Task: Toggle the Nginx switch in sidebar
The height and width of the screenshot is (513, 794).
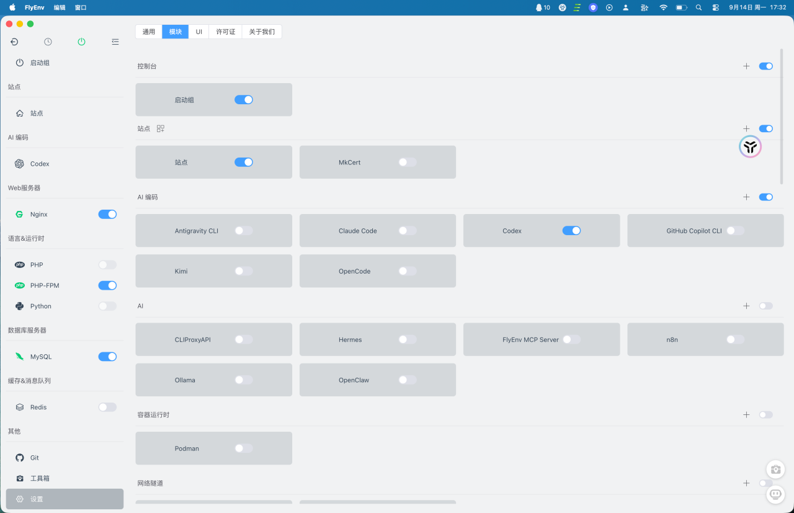Action: point(107,214)
